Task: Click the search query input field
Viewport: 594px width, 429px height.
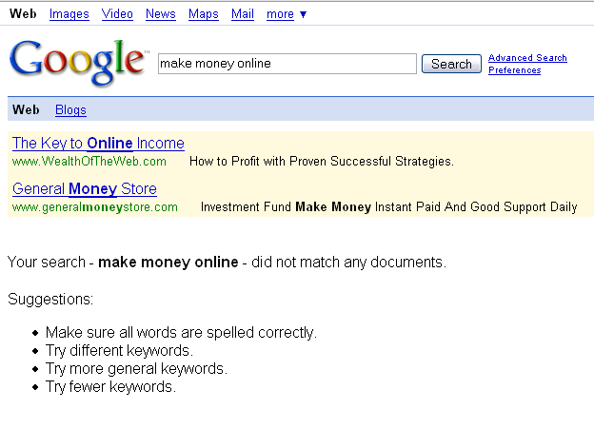Action: point(287,64)
